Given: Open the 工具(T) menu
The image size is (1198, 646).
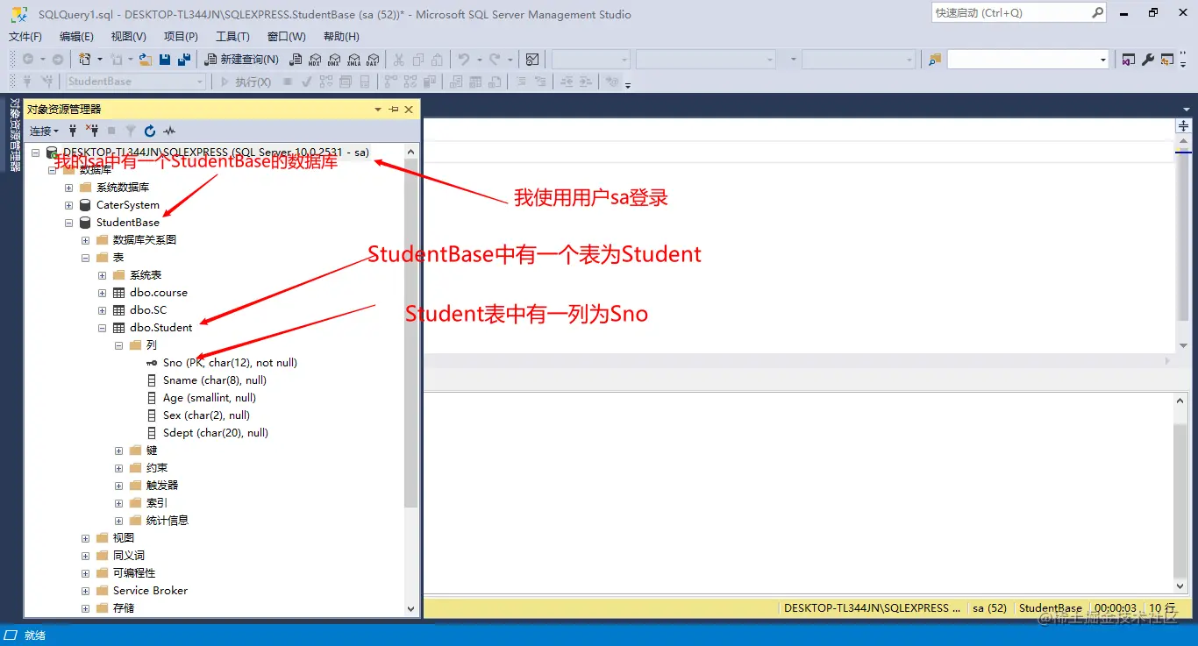Looking at the screenshot, I should pos(232,37).
